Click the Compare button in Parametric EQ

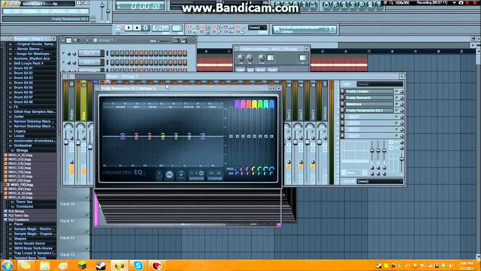[x=215, y=176]
